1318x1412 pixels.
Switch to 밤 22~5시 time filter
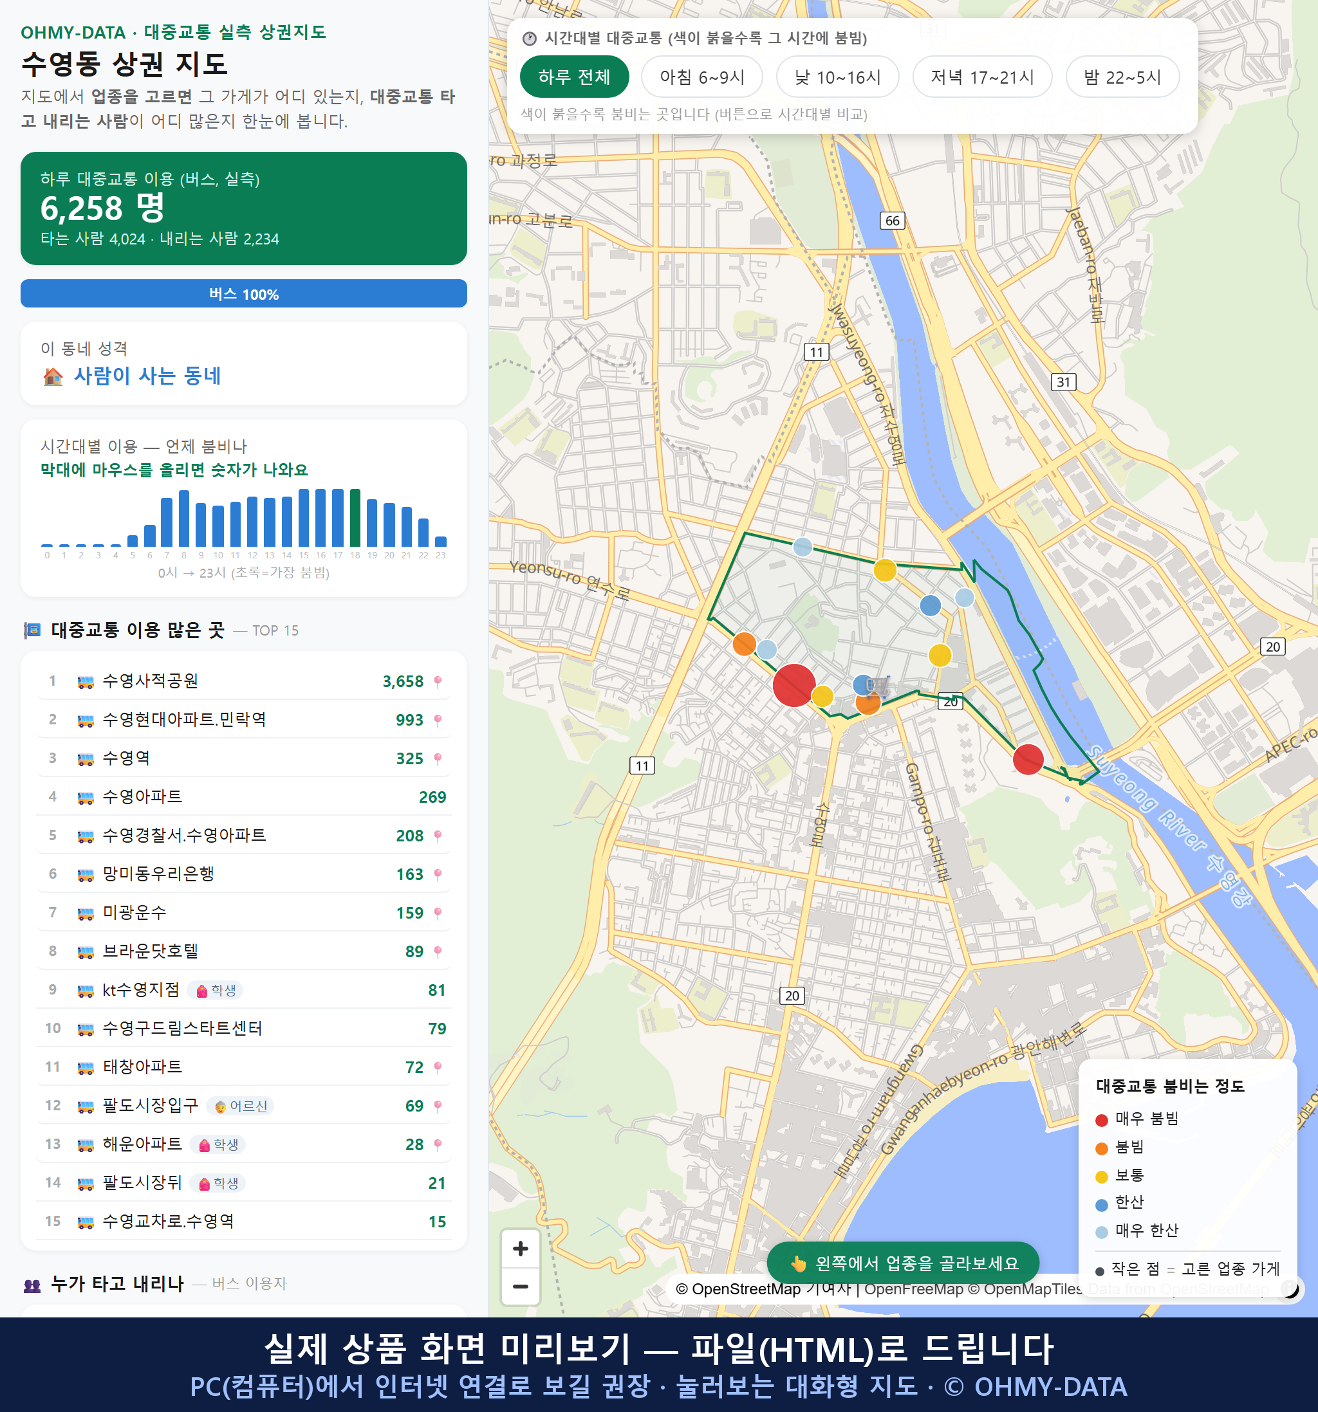(1122, 77)
